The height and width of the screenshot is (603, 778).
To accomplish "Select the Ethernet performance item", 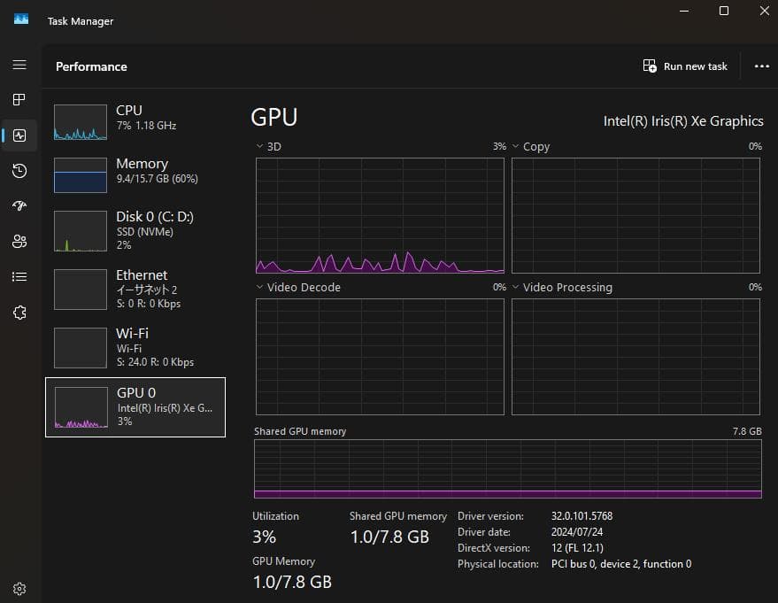I will 135,290.
